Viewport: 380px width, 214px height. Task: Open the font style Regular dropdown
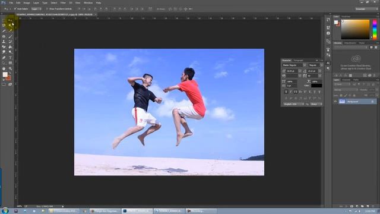coord(322,65)
